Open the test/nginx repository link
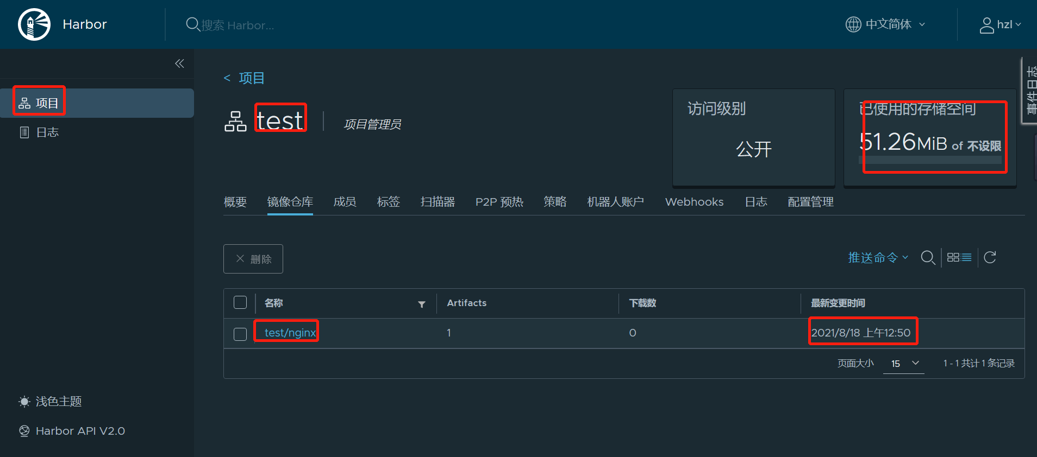 coord(290,333)
